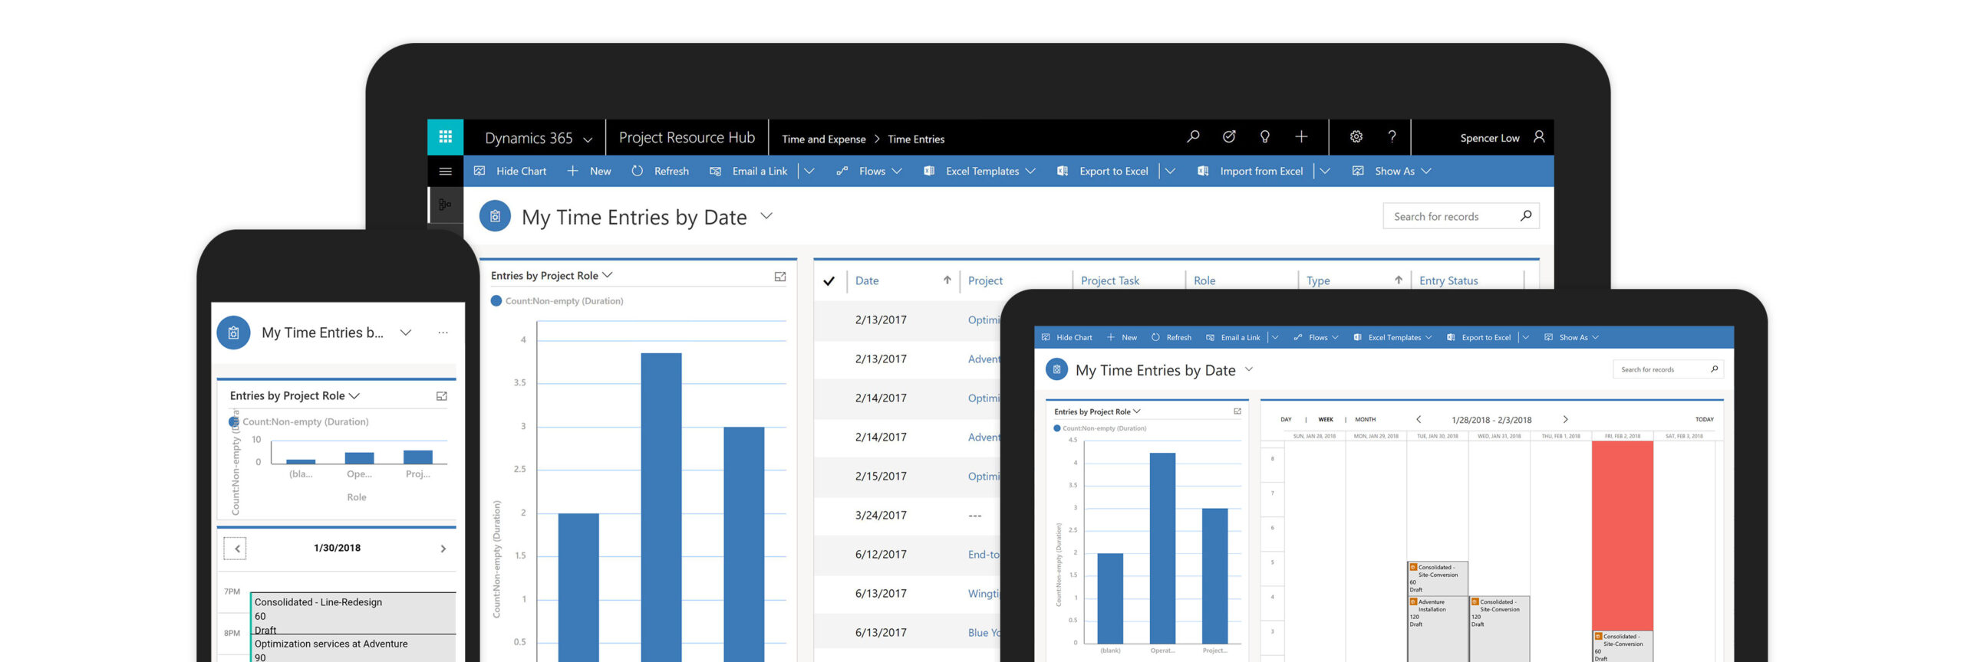Select grid row dated 3/24/2017
This screenshot has width=1964, height=662.
click(907, 516)
